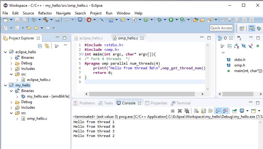263x149 pixels.
Task: Click fold marker on line 3
Action: [82, 54]
